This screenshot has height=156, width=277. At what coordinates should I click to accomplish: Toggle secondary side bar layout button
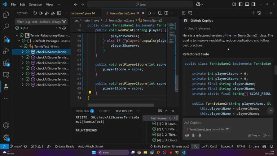click(x=254, y=4)
